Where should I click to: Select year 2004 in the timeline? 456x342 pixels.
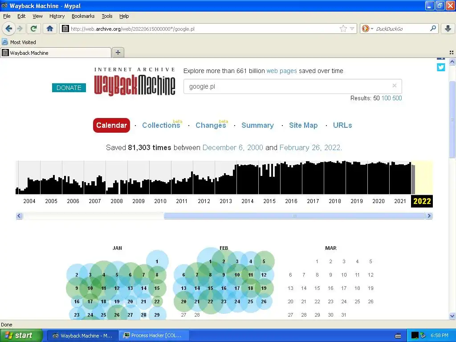click(x=29, y=201)
